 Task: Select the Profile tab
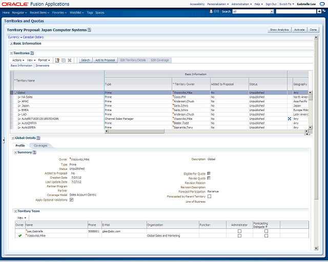point(20,146)
